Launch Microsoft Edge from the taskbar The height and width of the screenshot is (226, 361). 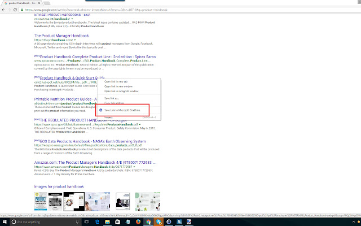(98, 222)
